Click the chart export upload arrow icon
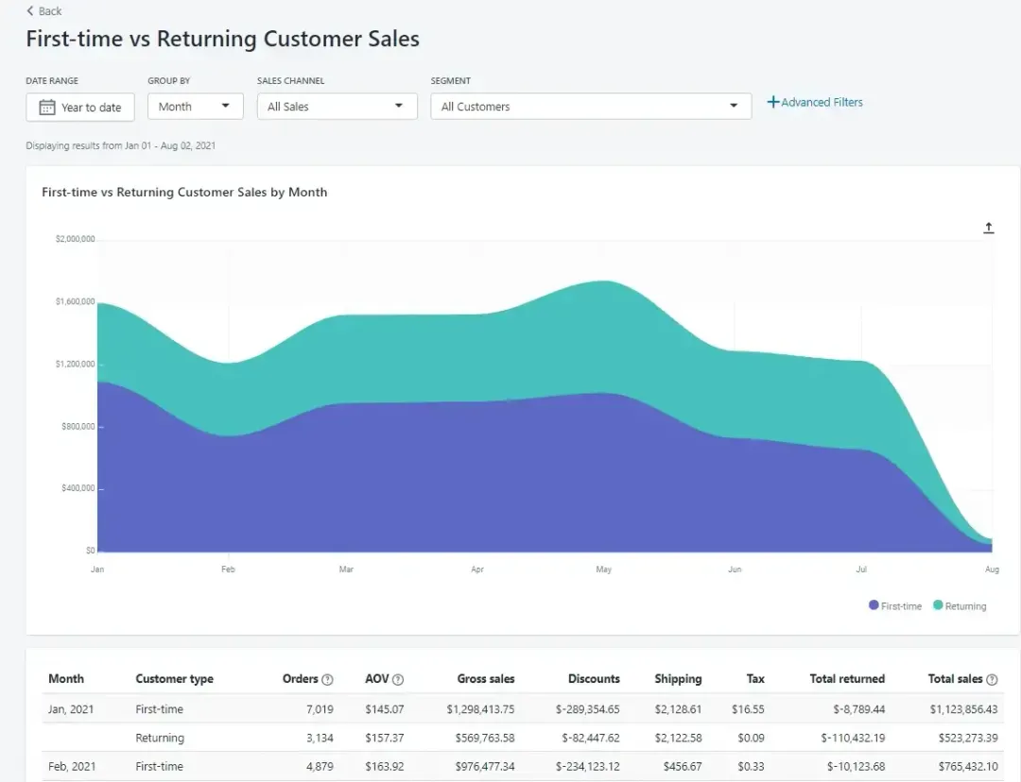 [989, 228]
